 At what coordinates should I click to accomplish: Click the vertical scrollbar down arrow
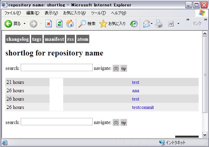205,135
